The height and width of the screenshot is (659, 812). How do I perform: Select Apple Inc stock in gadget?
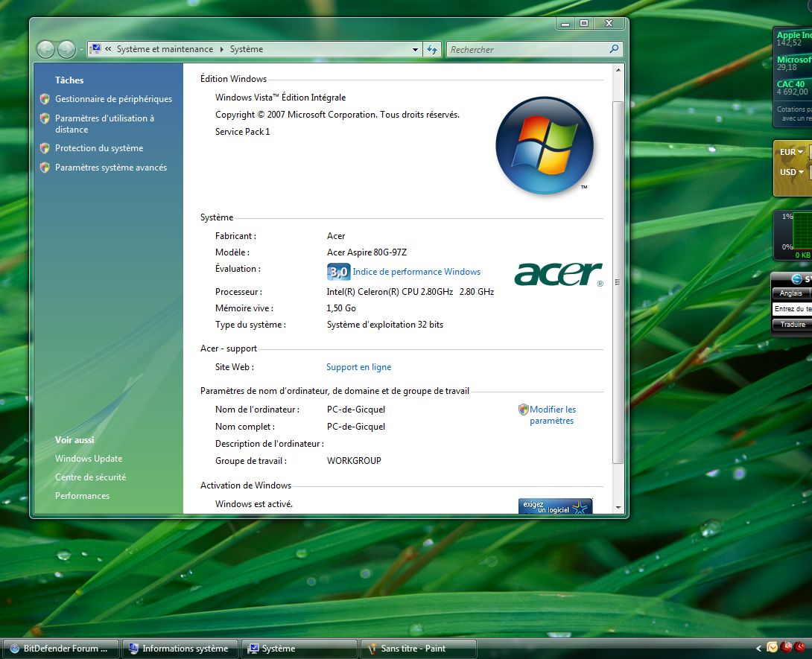794,39
